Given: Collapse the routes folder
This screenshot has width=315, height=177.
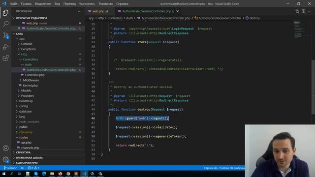Looking at the screenshot, I should (24, 138).
